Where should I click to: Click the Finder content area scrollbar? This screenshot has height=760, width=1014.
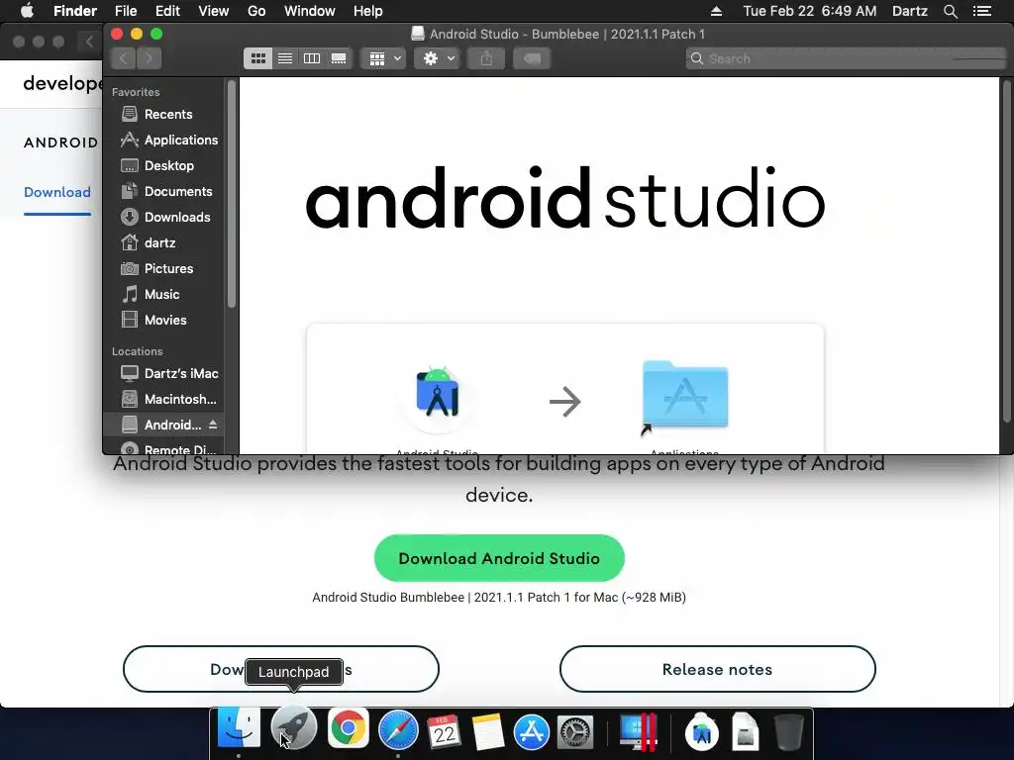pos(1006,250)
